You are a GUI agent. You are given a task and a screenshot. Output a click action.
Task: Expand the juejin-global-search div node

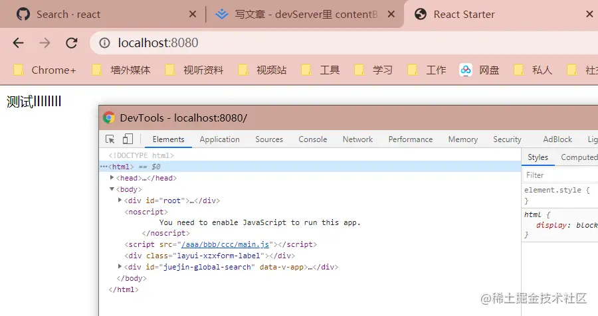120,267
